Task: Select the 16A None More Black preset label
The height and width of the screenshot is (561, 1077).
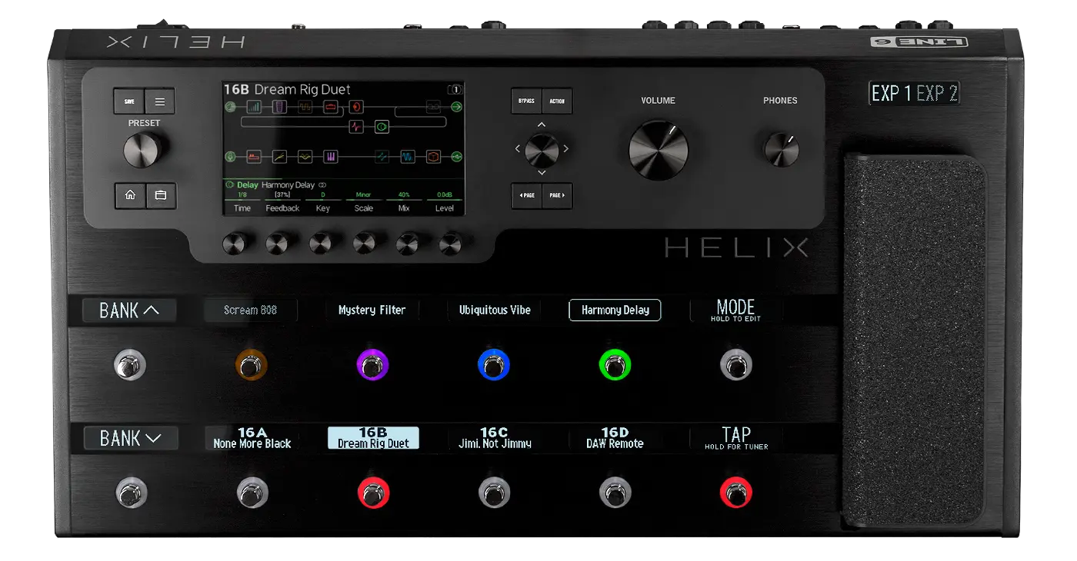Action: (252, 438)
